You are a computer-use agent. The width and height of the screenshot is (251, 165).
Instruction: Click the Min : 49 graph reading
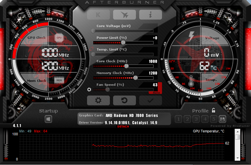click(25, 131)
